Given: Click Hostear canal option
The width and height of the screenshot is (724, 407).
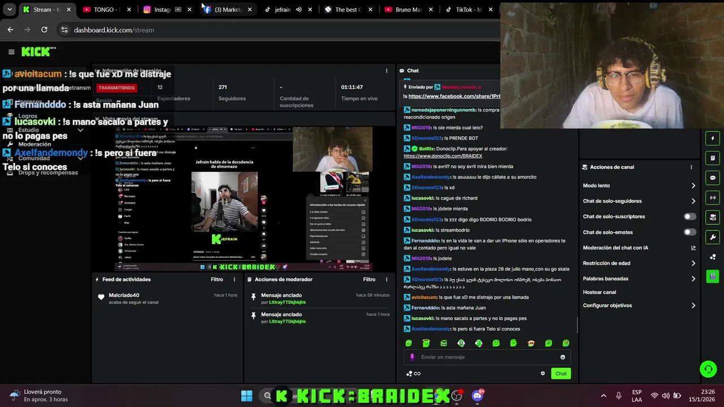Looking at the screenshot, I should click(x=600, y=292).
